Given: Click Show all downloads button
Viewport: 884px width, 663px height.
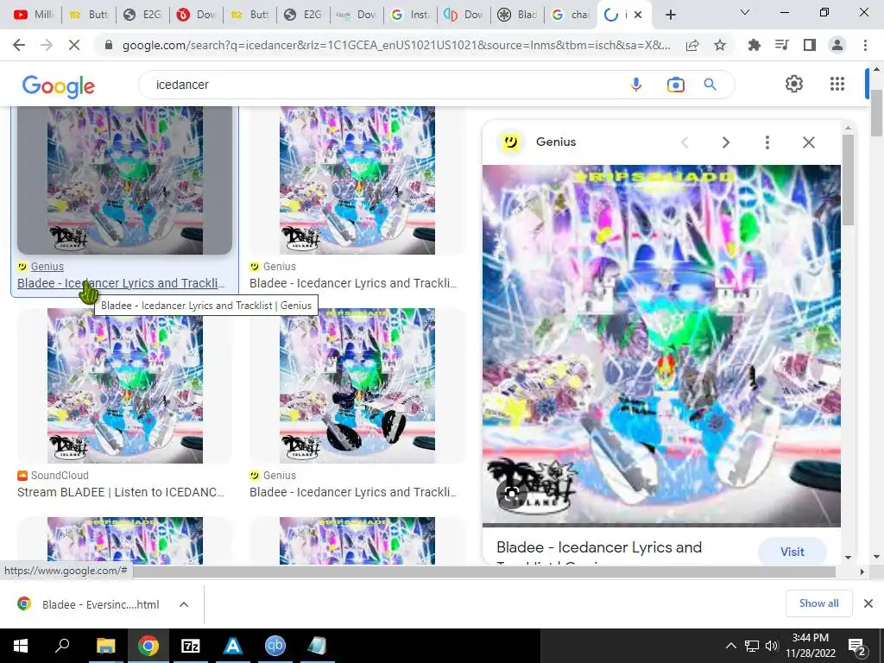Looking at the screenshot, I should [818, 603].
